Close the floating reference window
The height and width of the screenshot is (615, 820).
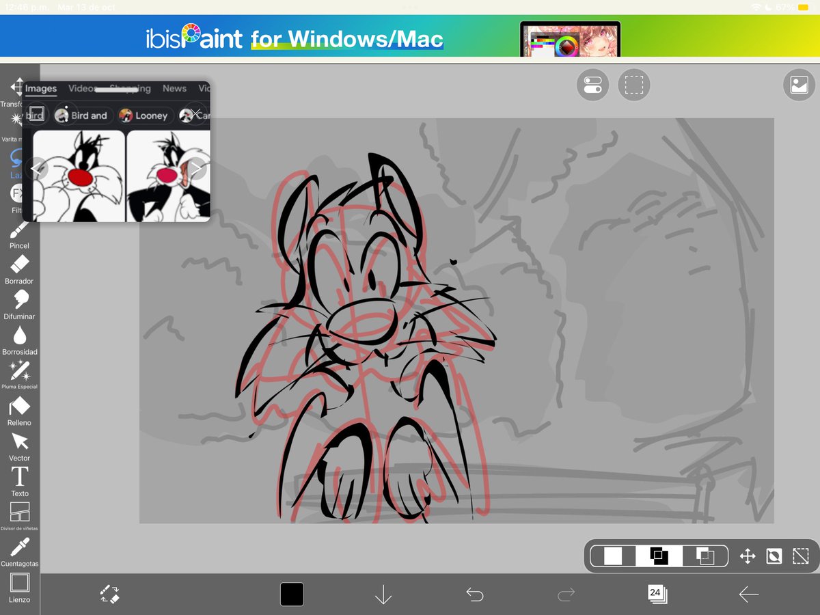coord(195,113)
